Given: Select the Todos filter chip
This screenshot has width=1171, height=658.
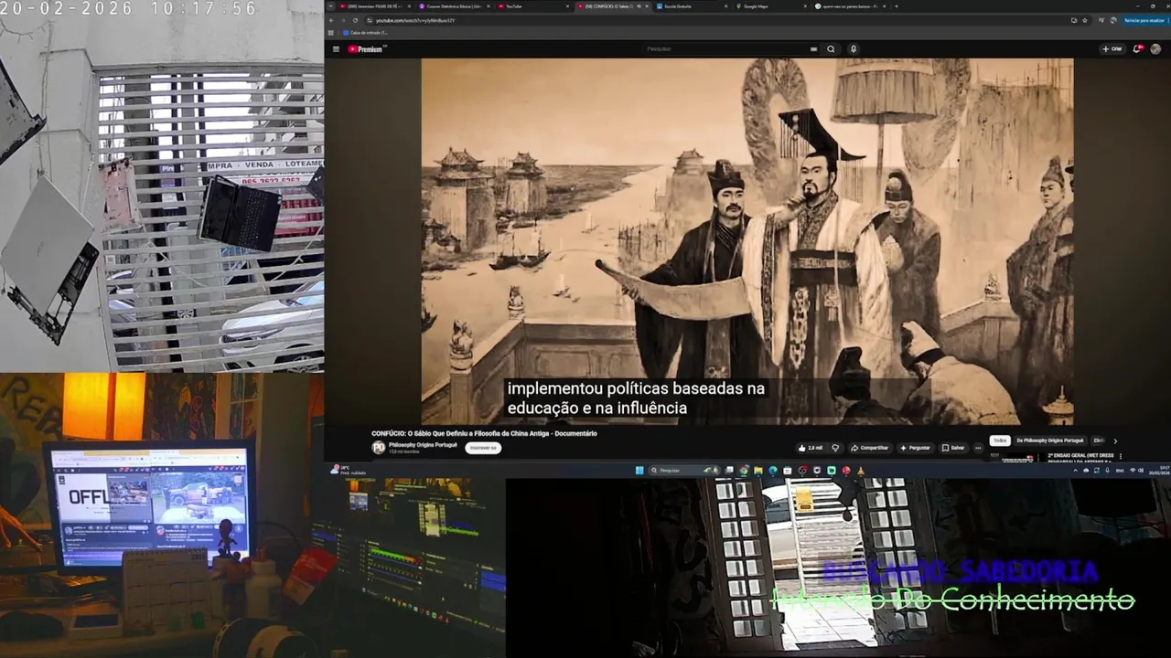Looking at the screenshot, I should [1000, 440].
